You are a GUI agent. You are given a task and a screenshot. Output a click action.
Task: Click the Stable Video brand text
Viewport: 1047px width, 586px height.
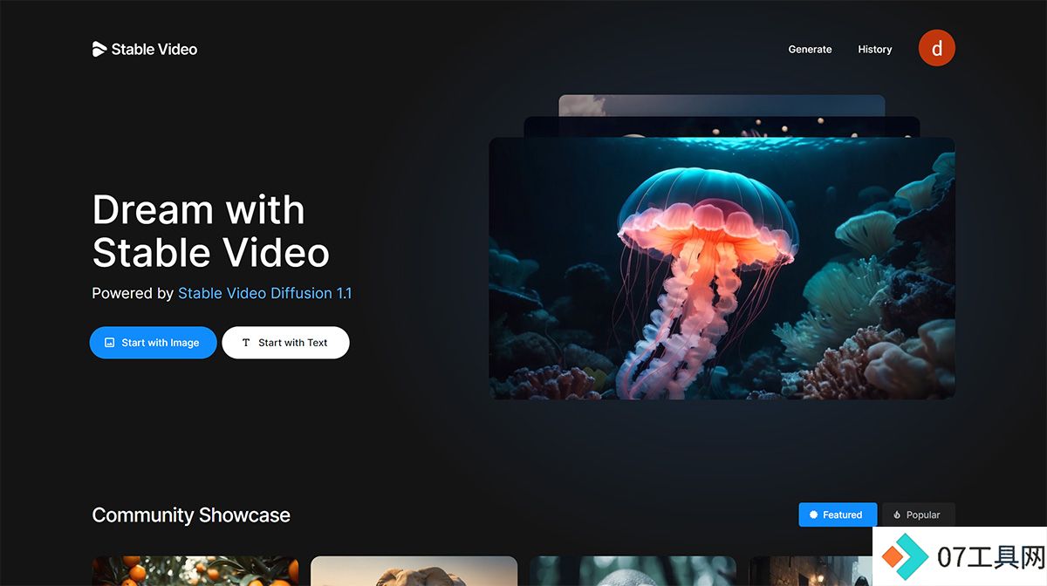[154, 49]
